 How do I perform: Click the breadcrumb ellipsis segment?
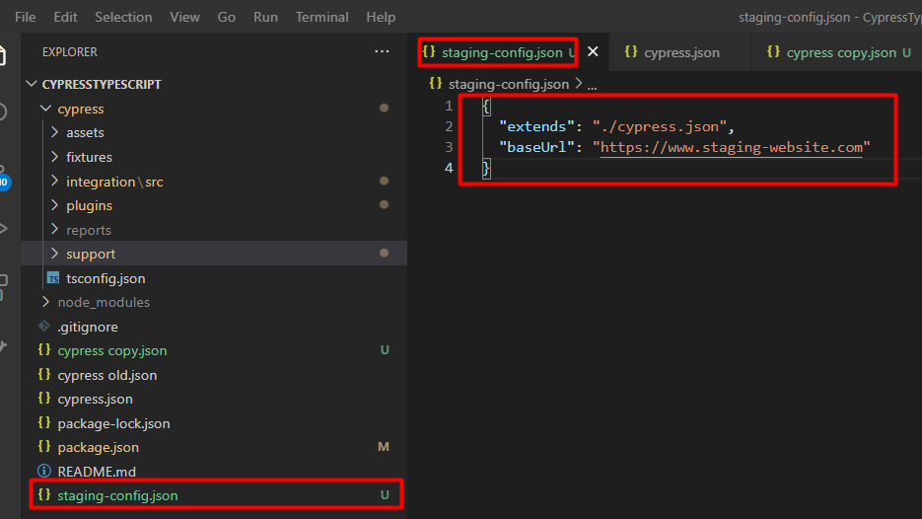[x=592, y=85]
